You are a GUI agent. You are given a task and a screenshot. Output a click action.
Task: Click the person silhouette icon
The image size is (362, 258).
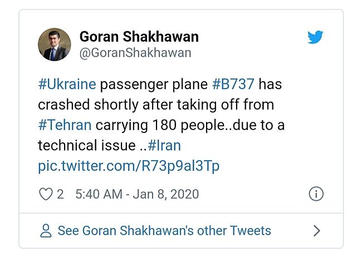click(47, 231)
